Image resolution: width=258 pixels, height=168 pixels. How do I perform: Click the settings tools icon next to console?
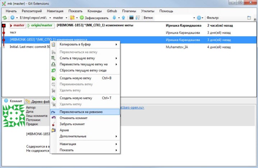[x=138, y=18]
